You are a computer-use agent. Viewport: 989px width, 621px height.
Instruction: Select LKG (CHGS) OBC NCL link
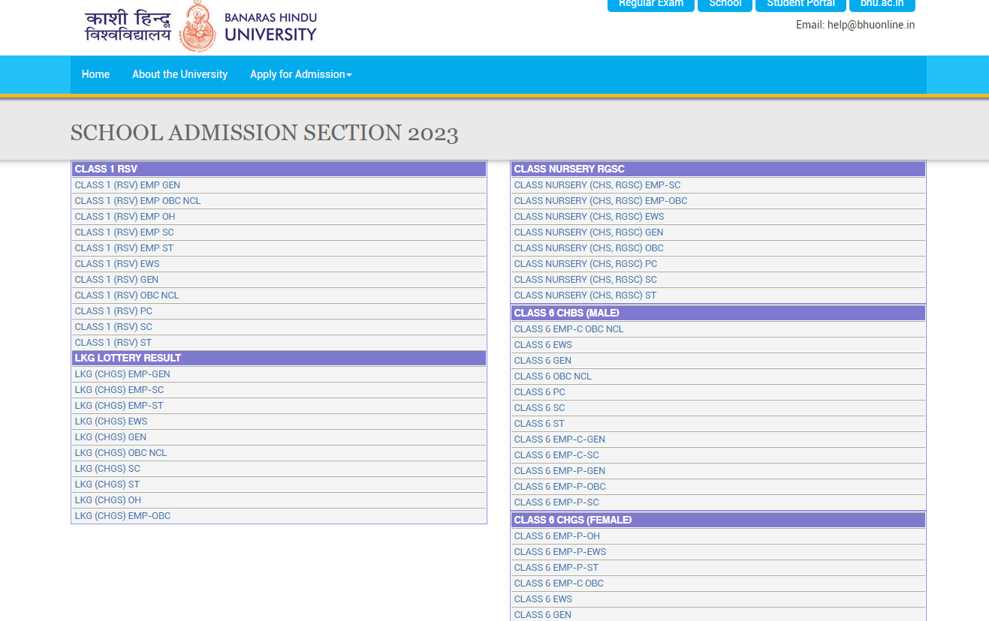point(121,453)
